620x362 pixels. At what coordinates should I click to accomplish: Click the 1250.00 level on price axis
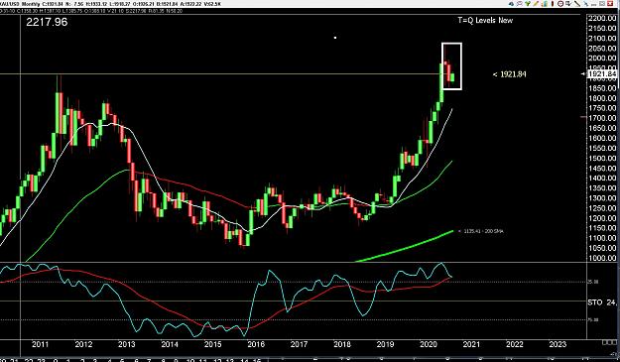click(602, 208)
